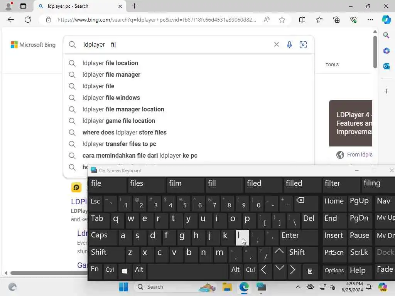Toggle Insert key on On-Screen Keyboard
395x296 pixels.
coord(334,237)
